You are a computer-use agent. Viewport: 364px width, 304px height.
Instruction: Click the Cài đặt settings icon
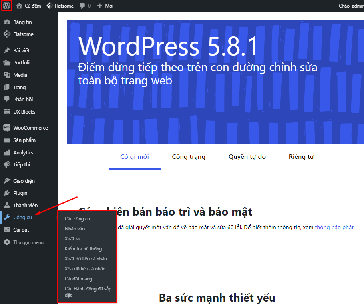click(x=7, y=230)
